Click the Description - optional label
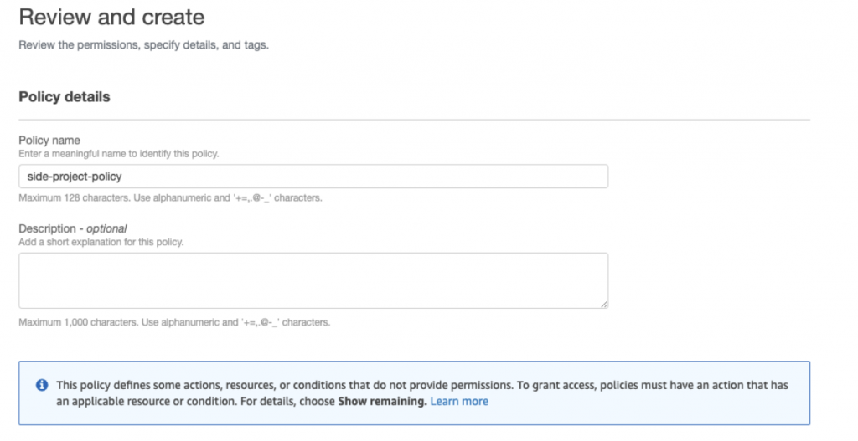The width and height of the screenshot is (858, 441). point(72,228)
